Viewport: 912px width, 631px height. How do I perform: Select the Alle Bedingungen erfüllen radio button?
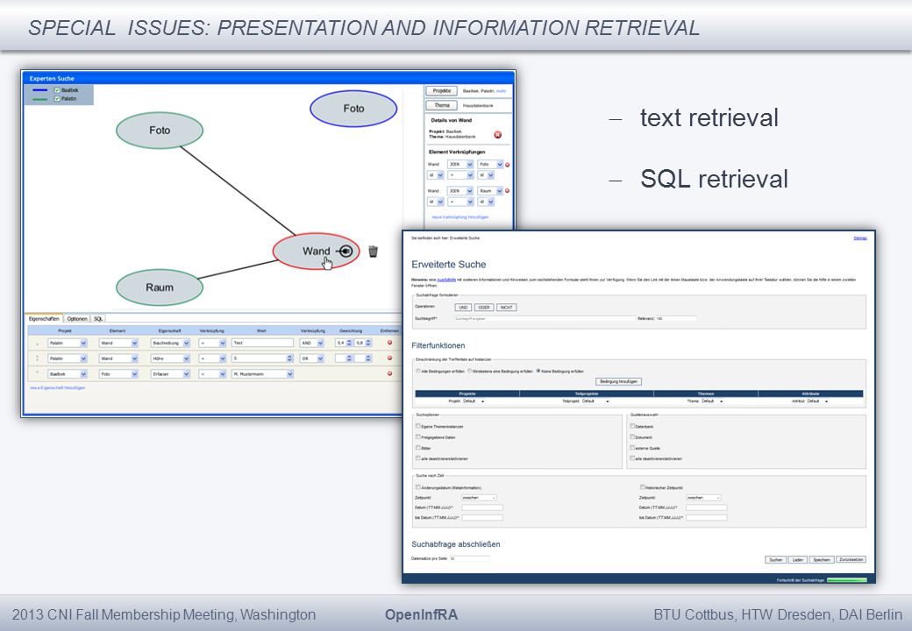tap(418, 371)
